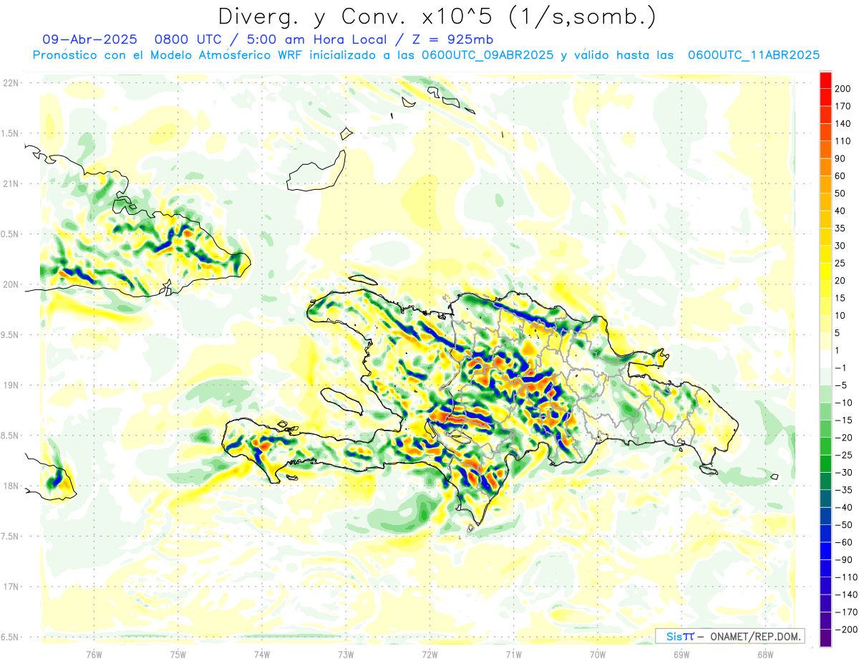This screenshot has height=664, width=859.
Task: Click longitude label 75W
Action: pos(178,653)
